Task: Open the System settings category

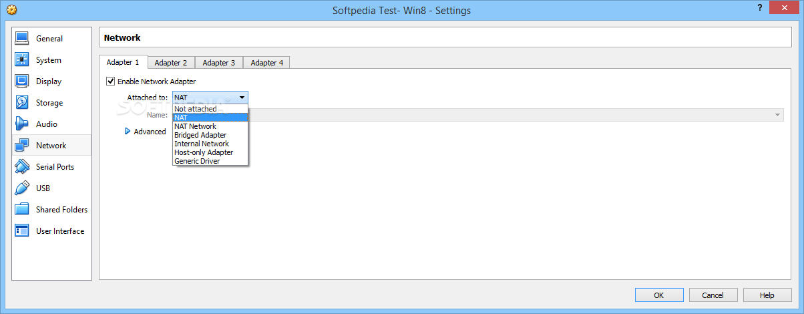Action: point(49,60)
